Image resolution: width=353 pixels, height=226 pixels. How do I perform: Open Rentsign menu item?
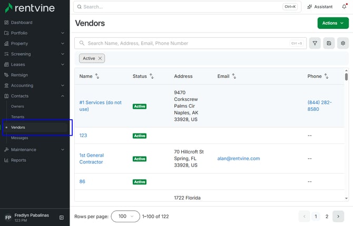(x=19, y=75)
